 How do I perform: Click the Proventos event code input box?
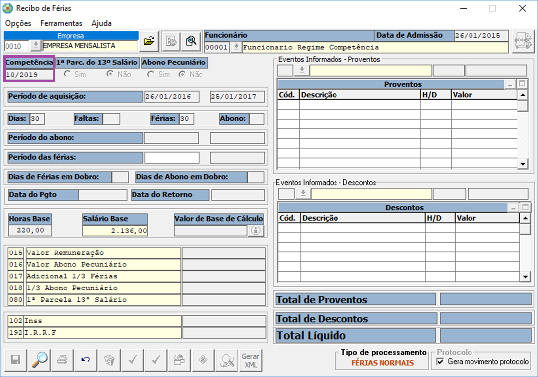pos(285,70)
